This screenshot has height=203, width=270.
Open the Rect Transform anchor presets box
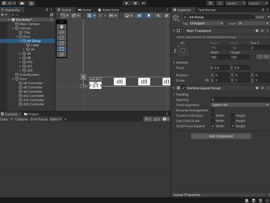[183, 51]
